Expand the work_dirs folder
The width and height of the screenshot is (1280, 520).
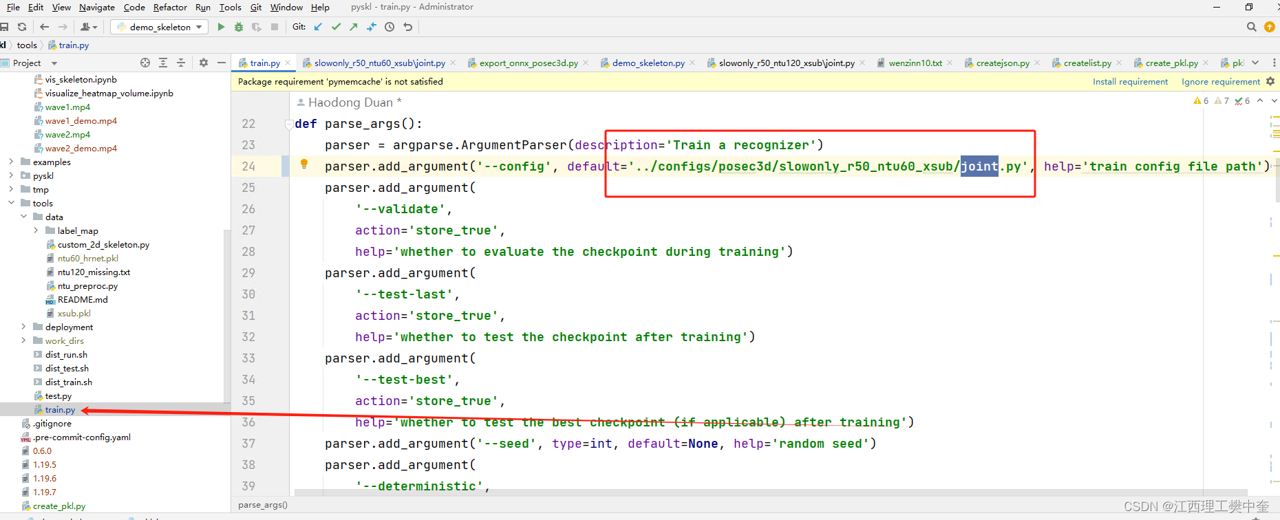coord(23,340)
